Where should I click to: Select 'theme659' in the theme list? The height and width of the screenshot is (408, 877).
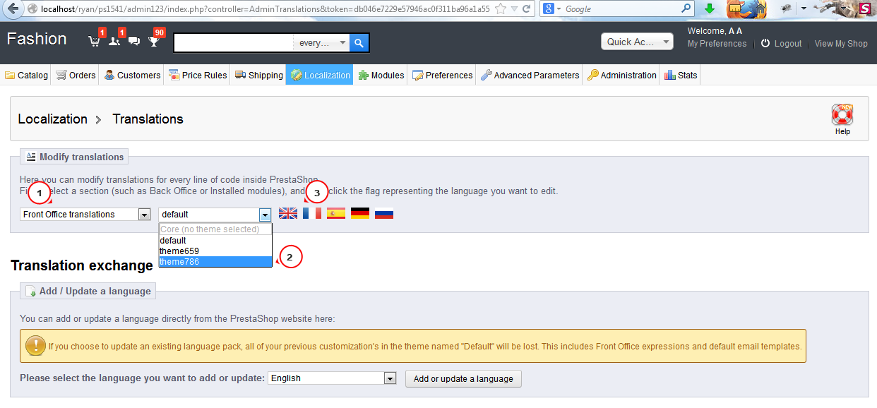(215, 251)
